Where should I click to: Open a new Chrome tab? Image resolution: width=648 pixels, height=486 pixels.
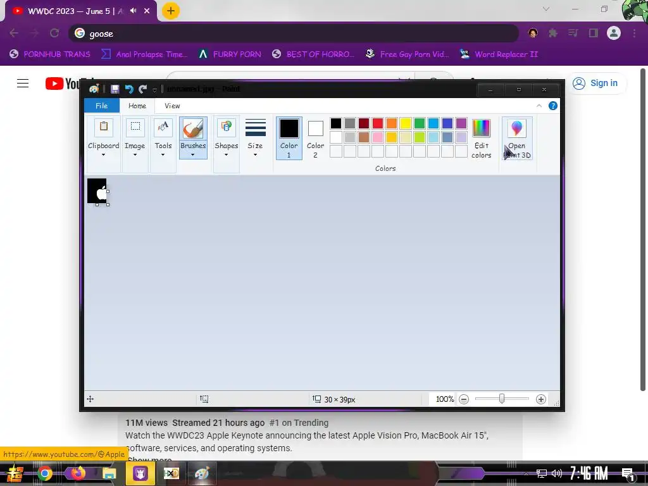(x=170, y=11)
